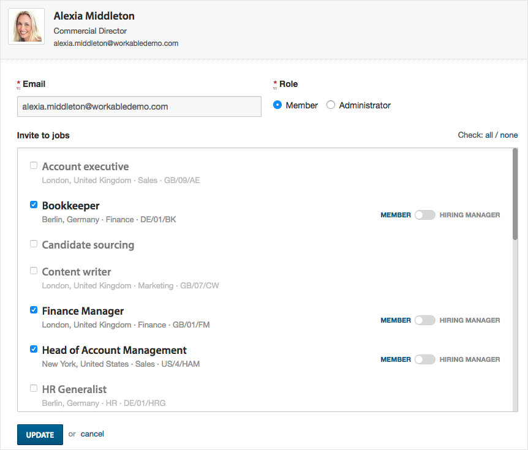528x450 pixels.
Task: Check the HR Generalist checkbox
Action: pos(34,388)
